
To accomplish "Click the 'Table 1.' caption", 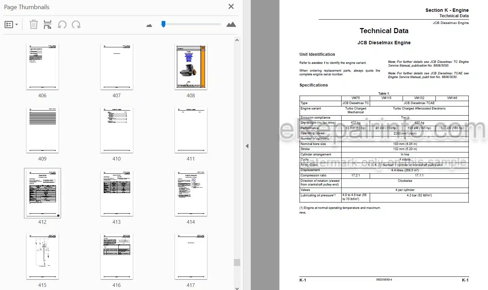I will tap(384, 94).
